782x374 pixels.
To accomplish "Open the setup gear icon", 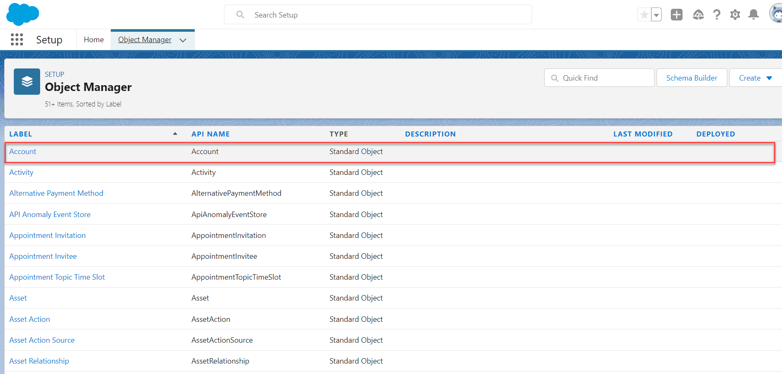I will (x=735, y=15).
